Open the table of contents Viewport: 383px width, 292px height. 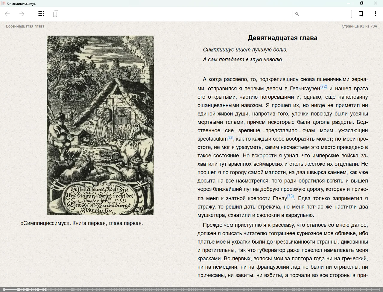tap(41, 14)
